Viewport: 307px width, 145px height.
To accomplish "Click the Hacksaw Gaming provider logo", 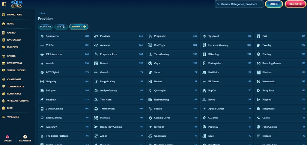I will tap(204, 45).
